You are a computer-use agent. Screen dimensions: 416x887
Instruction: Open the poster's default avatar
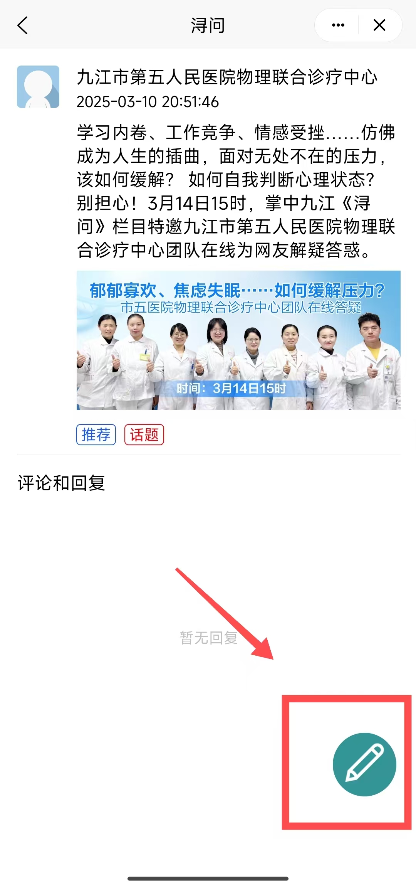click(x=38, y=87)
